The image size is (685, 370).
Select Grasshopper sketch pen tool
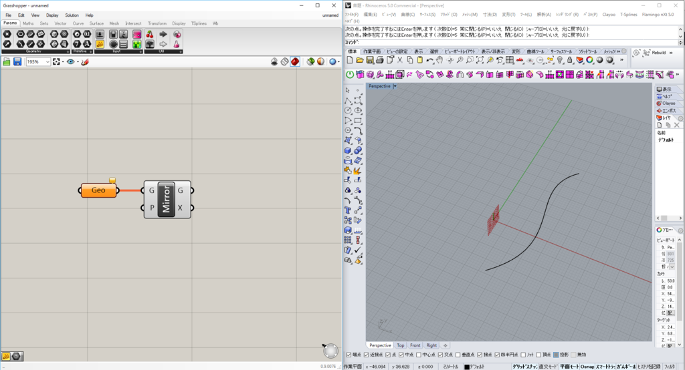[x=85, y=62]
